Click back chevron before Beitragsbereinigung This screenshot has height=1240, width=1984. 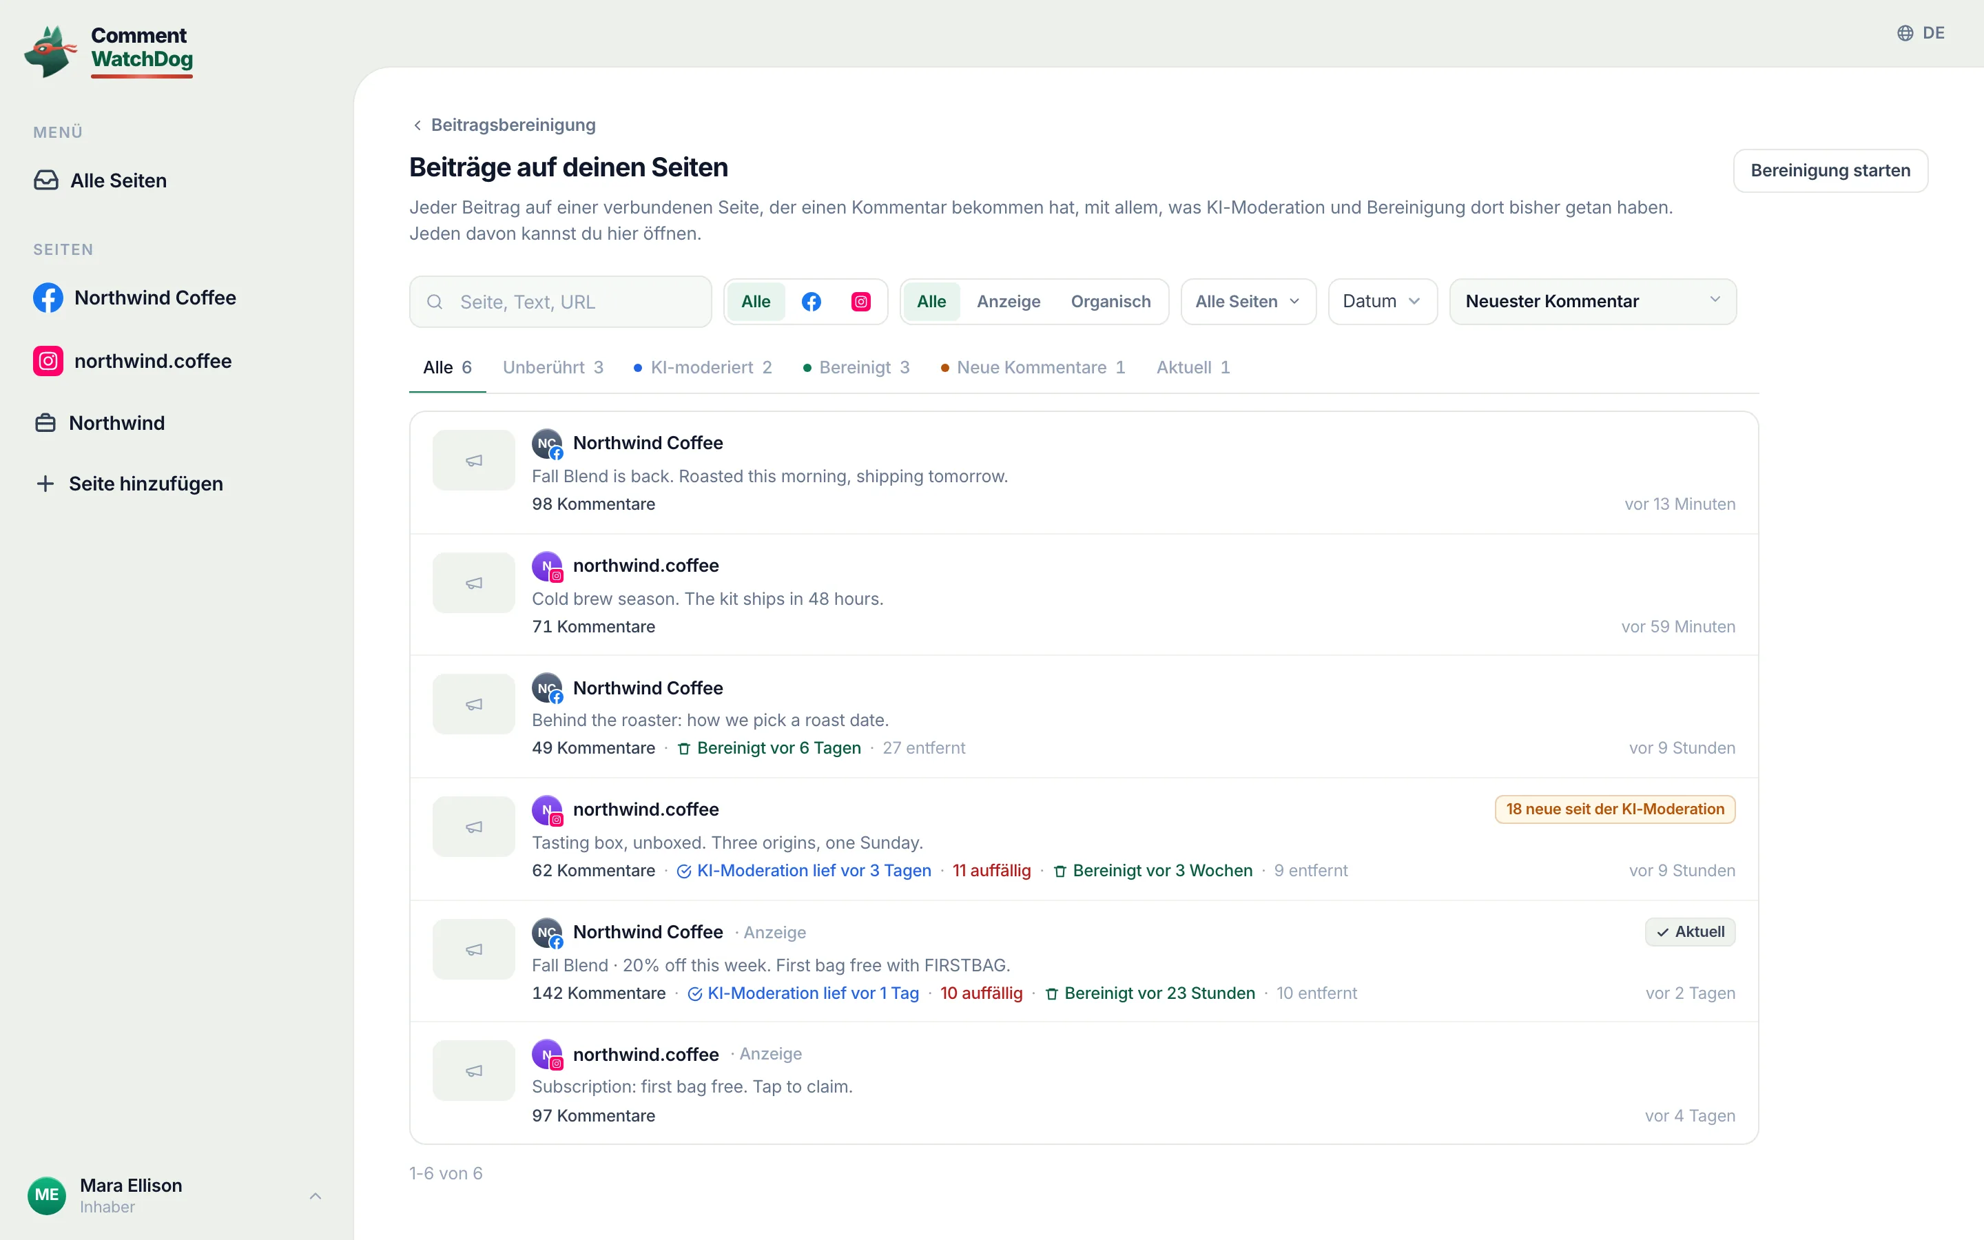click(x=417, y=125)
